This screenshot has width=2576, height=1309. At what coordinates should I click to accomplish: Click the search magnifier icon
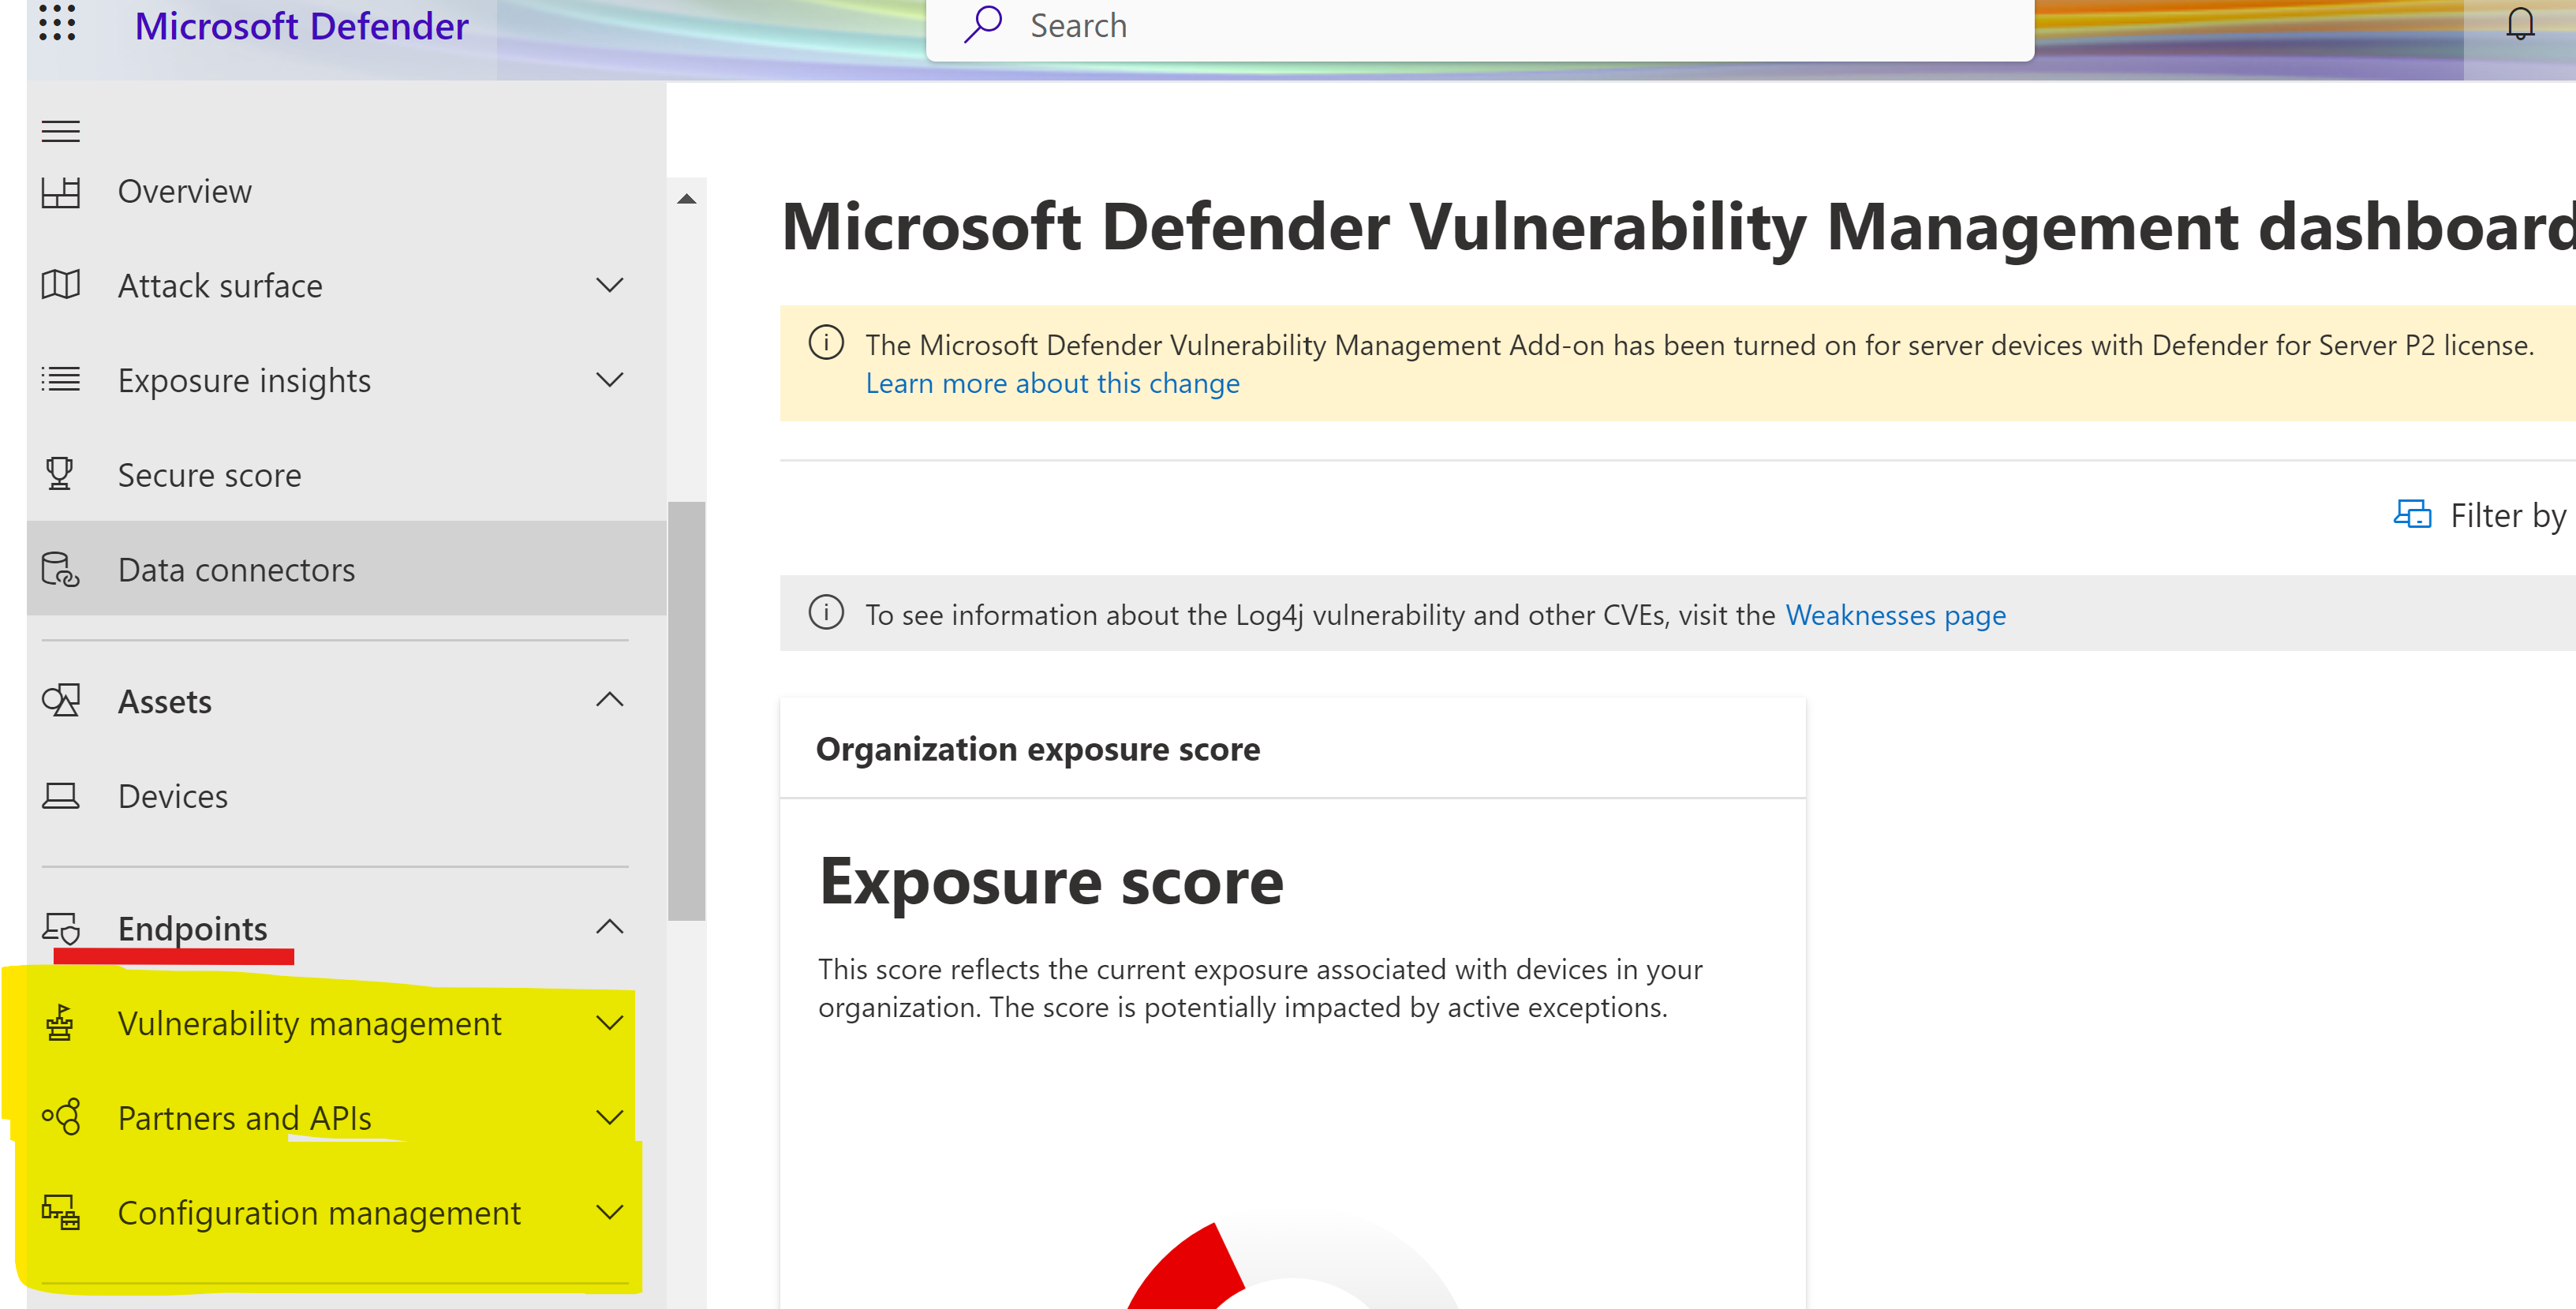(x=983, y=25)
